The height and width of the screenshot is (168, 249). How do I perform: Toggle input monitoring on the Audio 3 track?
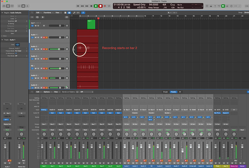[x=47, y=59]
